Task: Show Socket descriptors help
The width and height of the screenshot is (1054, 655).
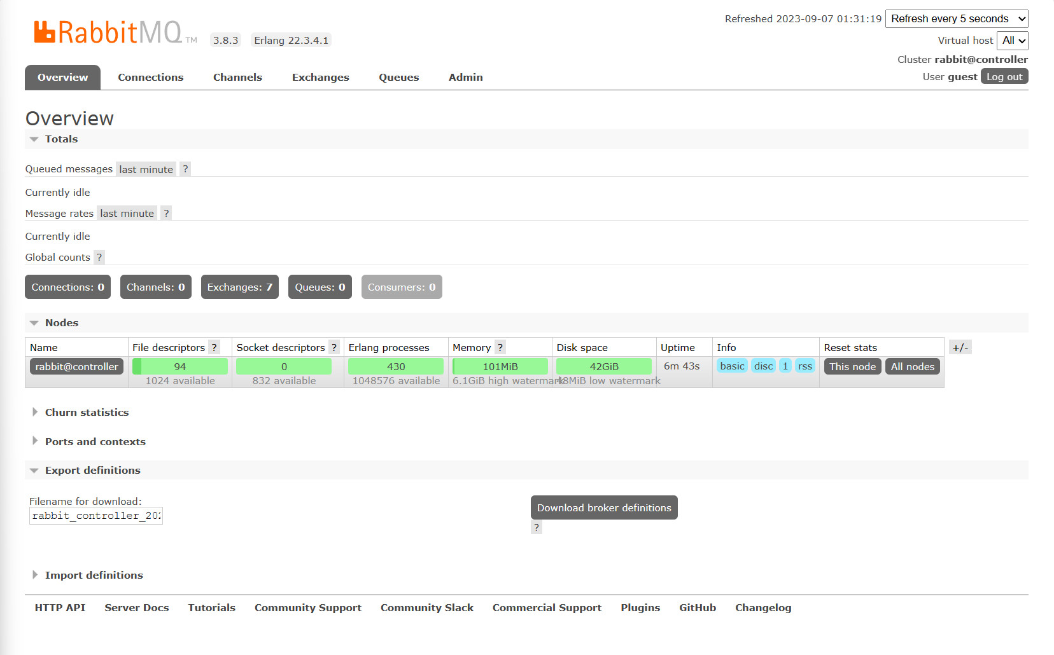Action: pos(334,348)
